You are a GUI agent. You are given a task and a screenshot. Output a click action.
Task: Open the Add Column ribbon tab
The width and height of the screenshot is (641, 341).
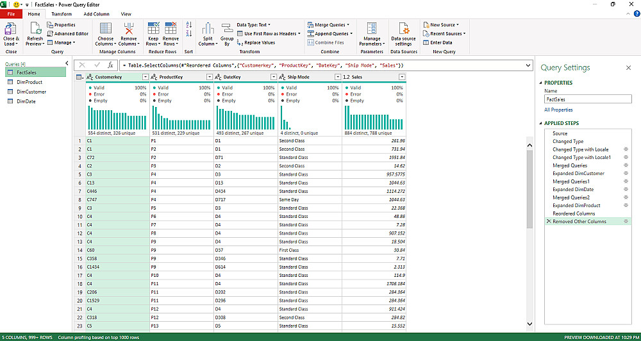click(96, 13)
